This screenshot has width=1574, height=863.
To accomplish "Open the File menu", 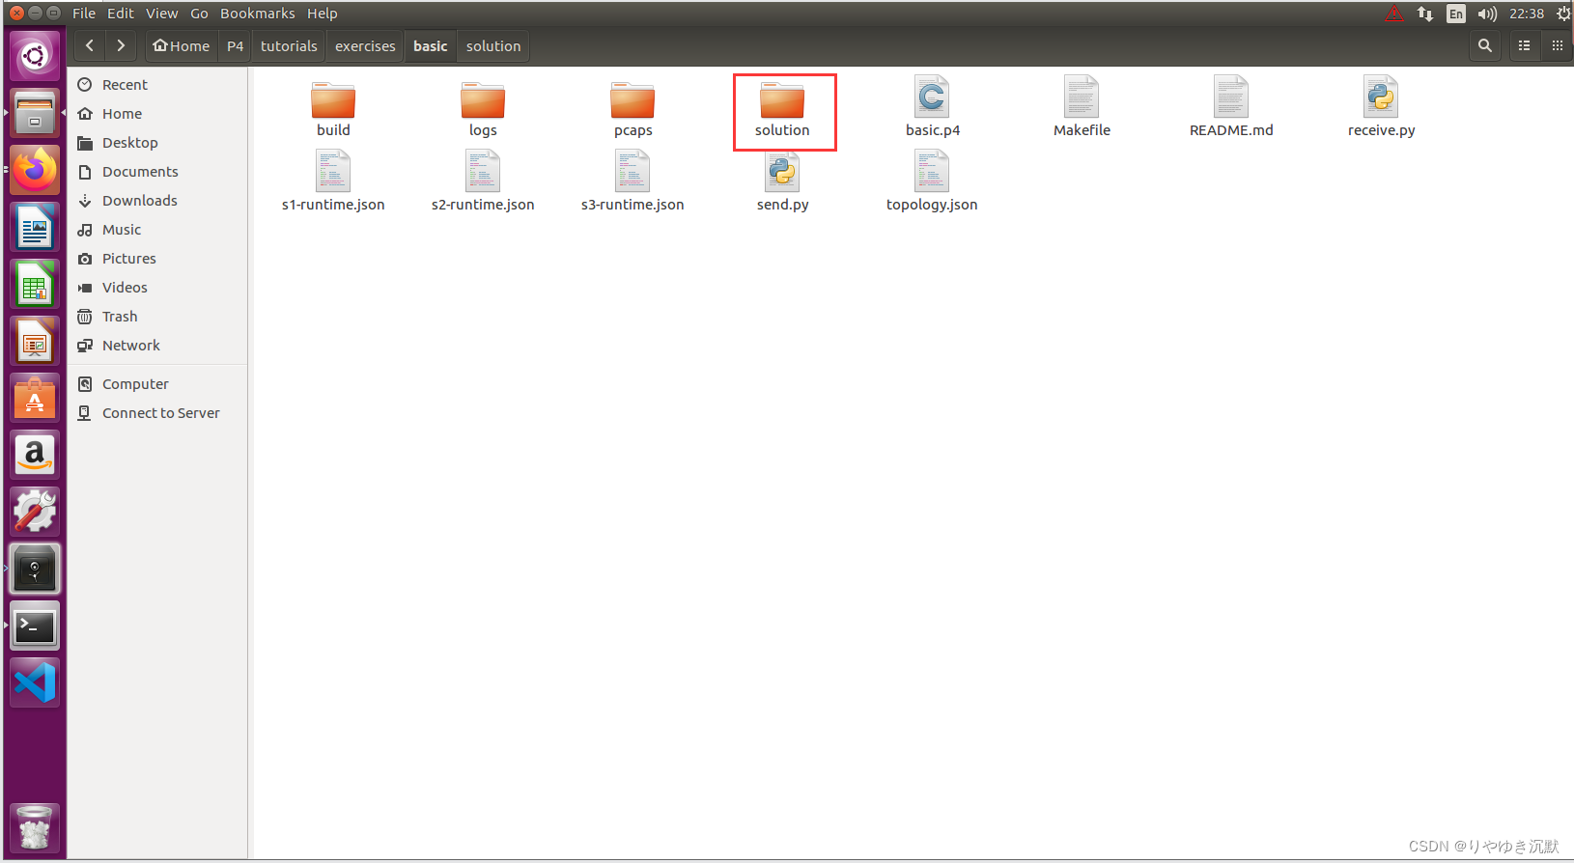I will [x=84, y=14].
